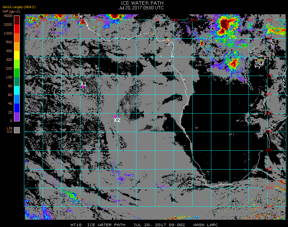This screenshot has height=227, width=288.
Task: Choose the dark blue 20-40 swatch
Action: [17, 108]
